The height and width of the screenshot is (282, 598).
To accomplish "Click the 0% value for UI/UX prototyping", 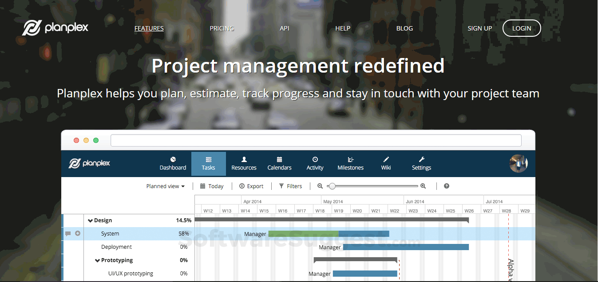I will click(x=184, y=274).
